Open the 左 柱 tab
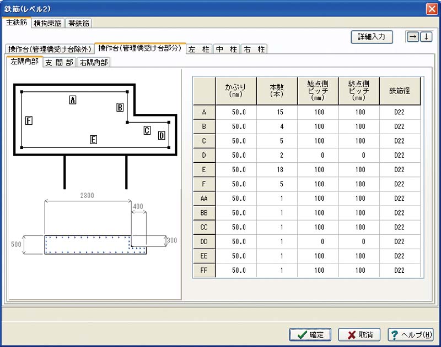The width and height of the screenshot is (441, 347). 199,49
